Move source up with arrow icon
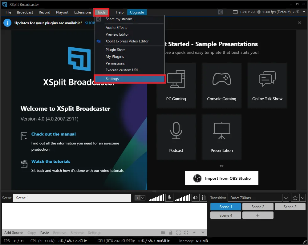This screenshot has height=245, width=308. pyautogui.click(x=194, y=232)
